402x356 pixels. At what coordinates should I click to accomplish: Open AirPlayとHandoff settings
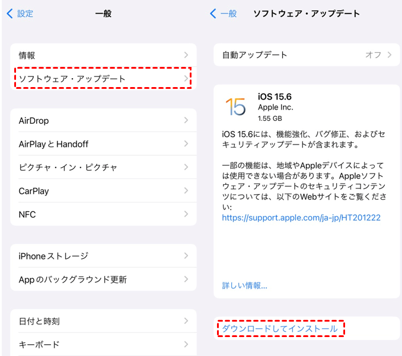click(103, 144)
